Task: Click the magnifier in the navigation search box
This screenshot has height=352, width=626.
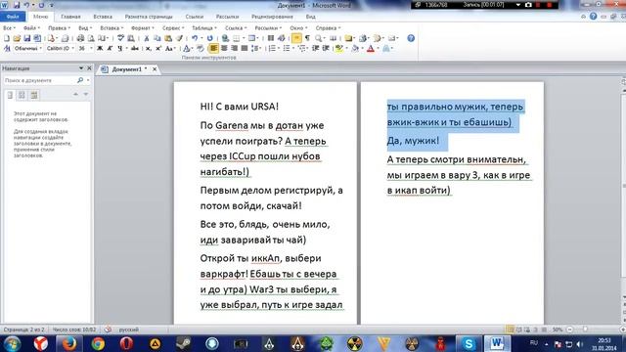Action: (80, 80)
